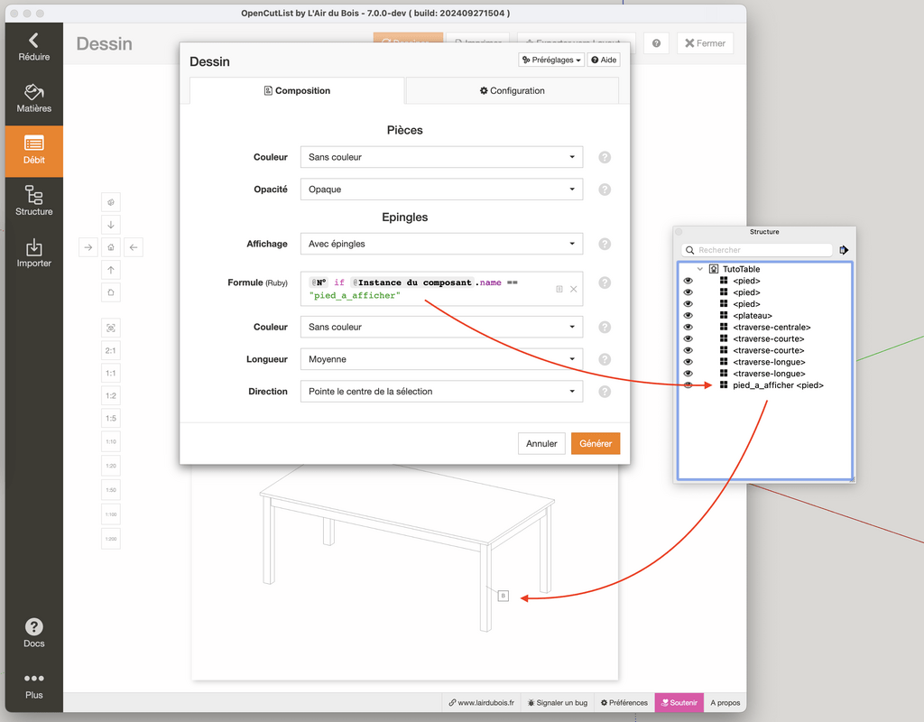Select the <plateau> row in Structure tree
The width and height of the screenshot is (924, 722).
753,316
